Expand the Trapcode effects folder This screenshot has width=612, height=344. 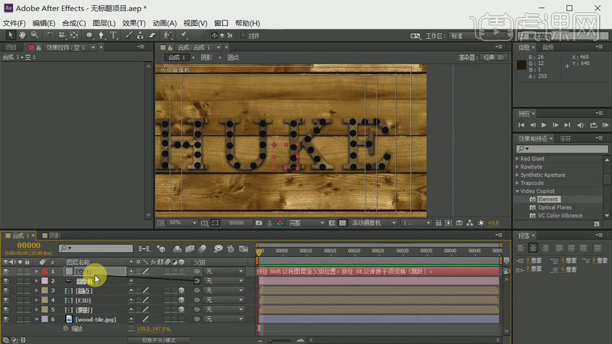tap(517, 183)
